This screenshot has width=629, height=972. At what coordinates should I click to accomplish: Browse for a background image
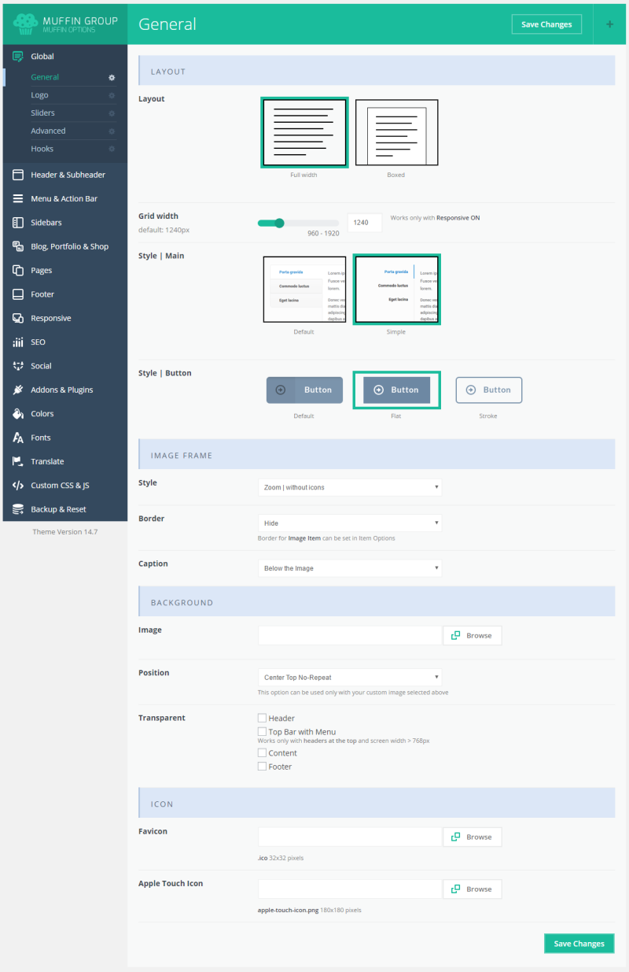(x=473, y=636)
